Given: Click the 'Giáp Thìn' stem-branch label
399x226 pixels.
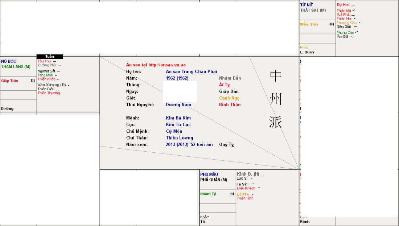Looking at the screenshot, I should coord(9,81).
